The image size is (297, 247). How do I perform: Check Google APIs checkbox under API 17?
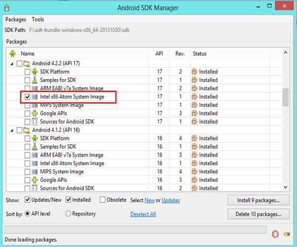(x=27, y=114)
